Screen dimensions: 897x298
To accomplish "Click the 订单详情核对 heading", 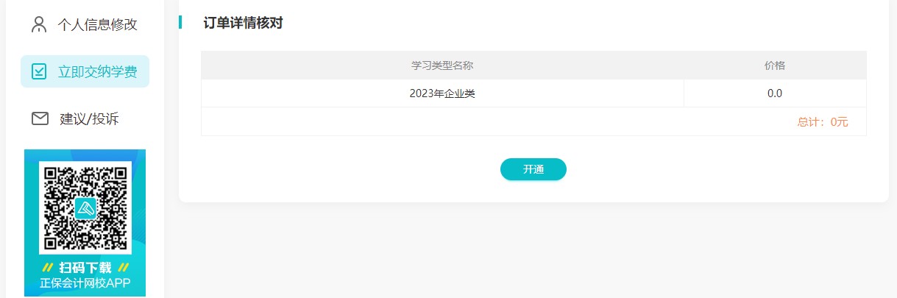I will tap(243, 23).
